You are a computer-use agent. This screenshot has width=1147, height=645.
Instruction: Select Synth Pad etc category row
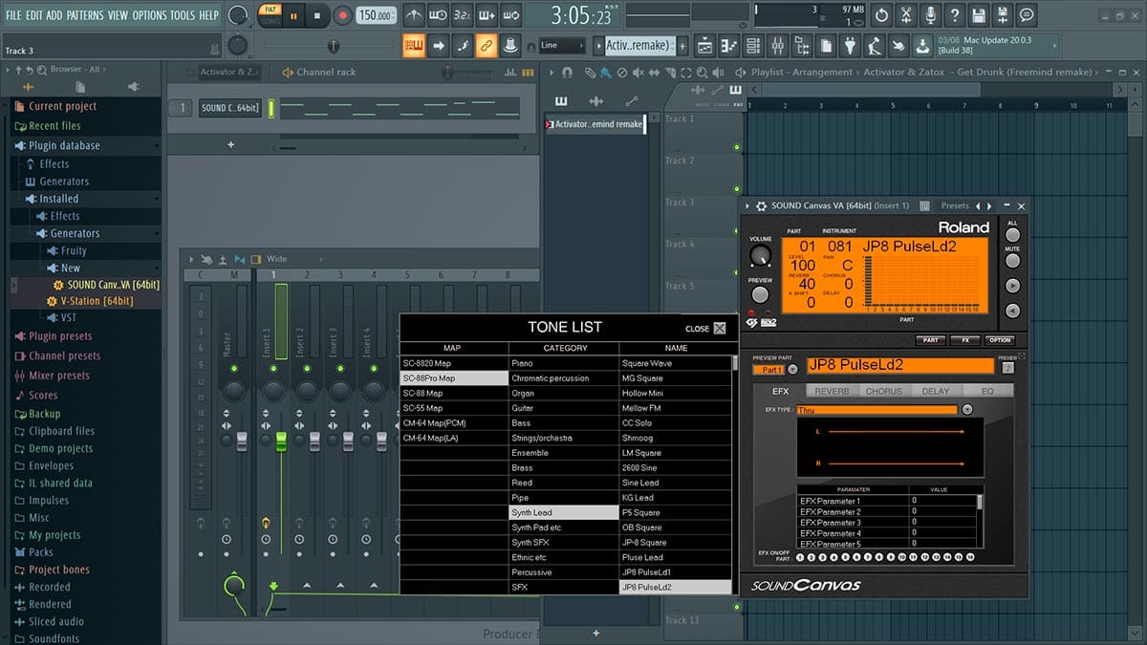tap(564, 527)
